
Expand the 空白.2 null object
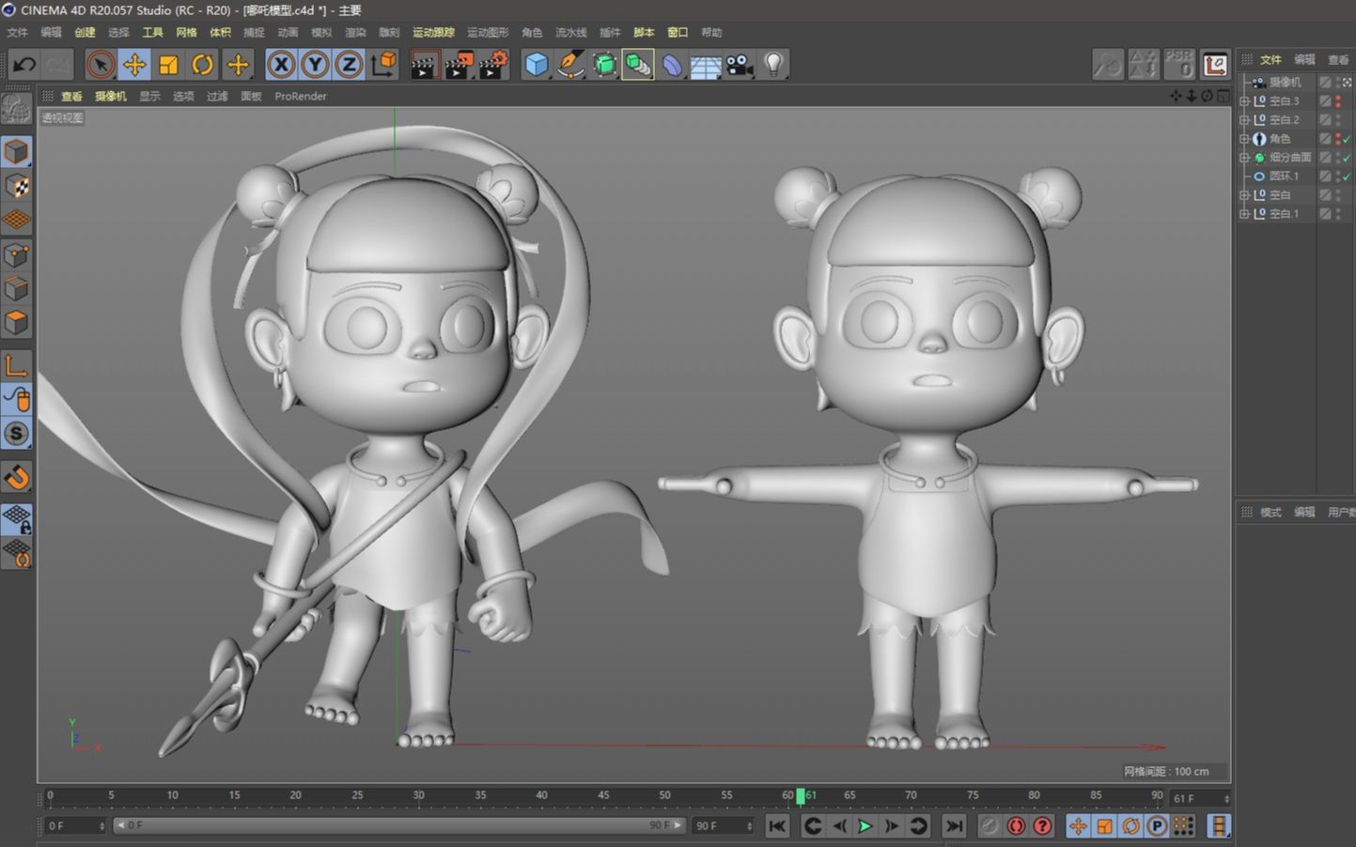[1244, 119]
